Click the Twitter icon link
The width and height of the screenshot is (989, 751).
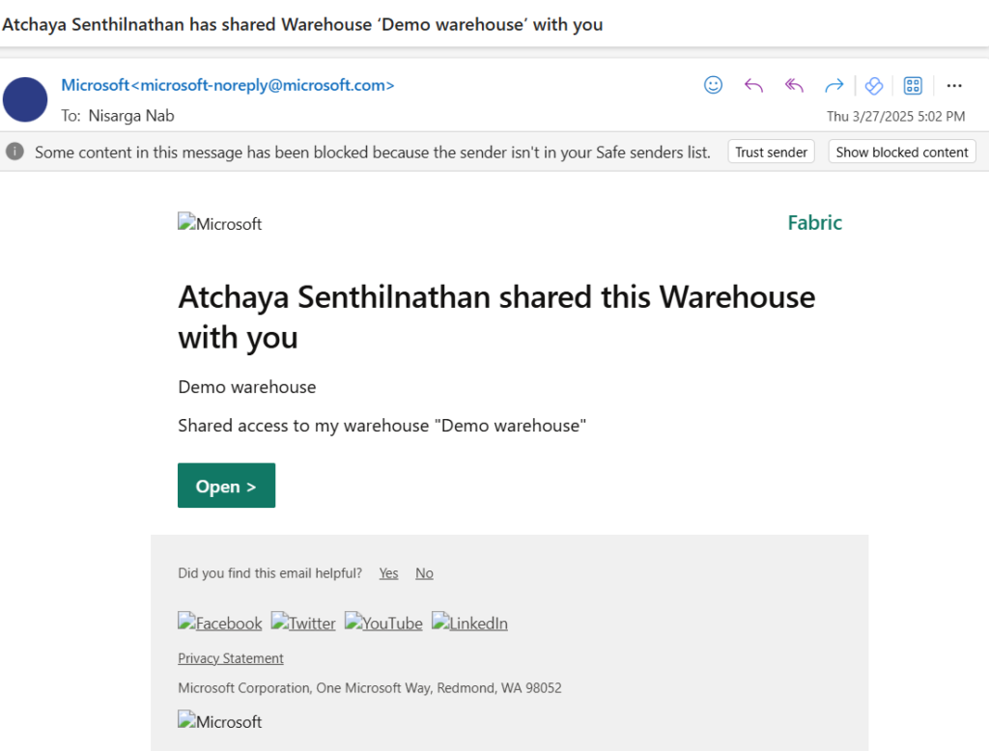303,623
